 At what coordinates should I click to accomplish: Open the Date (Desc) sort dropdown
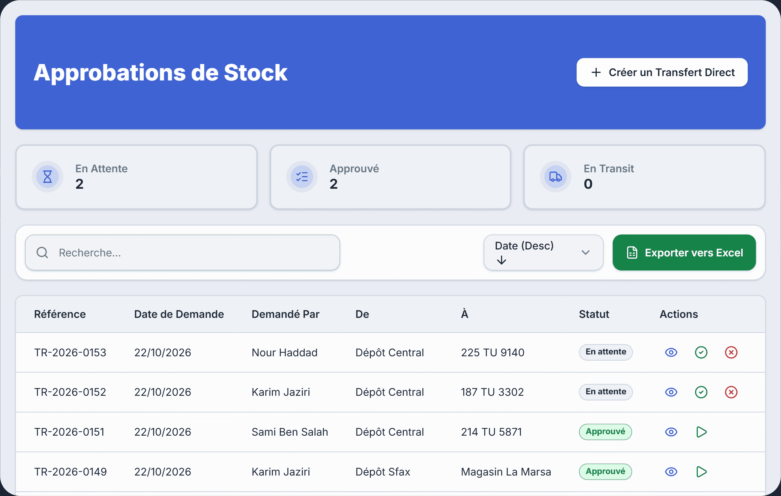(x=543, y=252)
